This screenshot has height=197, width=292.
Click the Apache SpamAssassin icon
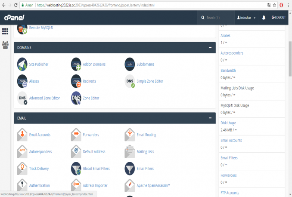click(x=130, y=185)
